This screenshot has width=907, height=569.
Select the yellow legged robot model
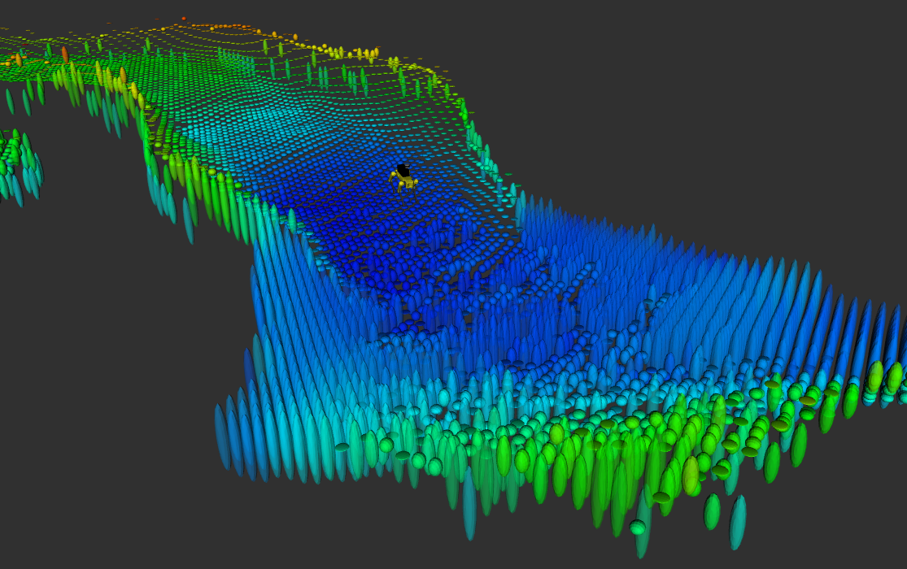pos(403,178)
